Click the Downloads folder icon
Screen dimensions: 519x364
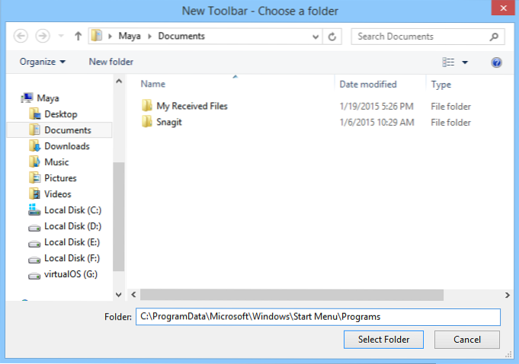[x=34, y=145]
